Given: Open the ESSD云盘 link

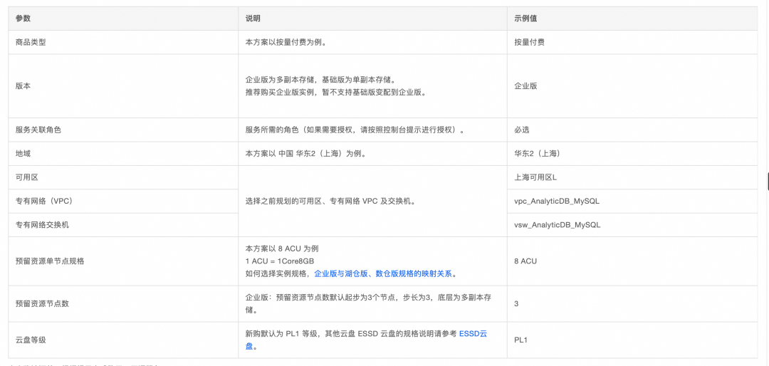Looking at the screenshot, I should [x=473, y=334].
